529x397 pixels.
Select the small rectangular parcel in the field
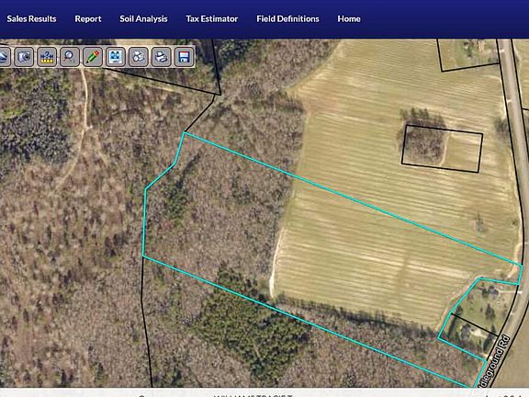(442, 149)
